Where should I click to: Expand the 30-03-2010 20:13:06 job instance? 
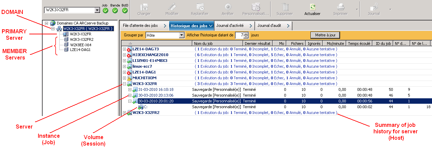click(x=130, y=96)
